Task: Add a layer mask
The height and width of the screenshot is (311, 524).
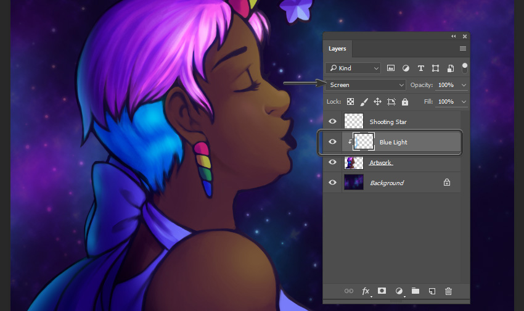Action: pyautogui.click(x=382, y=291)
